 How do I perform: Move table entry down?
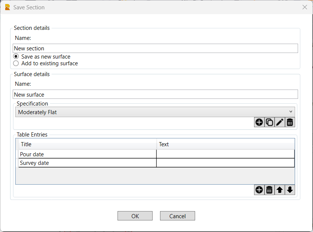[290, 190]
